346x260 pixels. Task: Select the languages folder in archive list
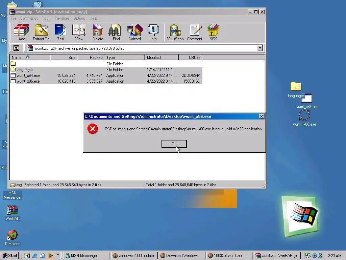(x=106, y=70)
